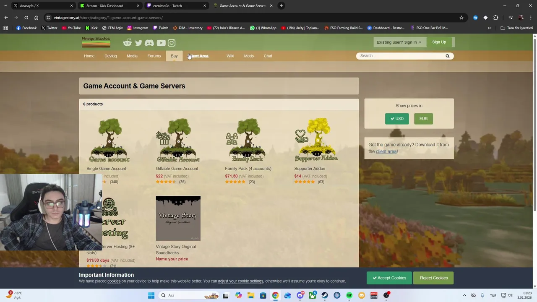Show hidden system tray icons

click(x=464, y=295)
